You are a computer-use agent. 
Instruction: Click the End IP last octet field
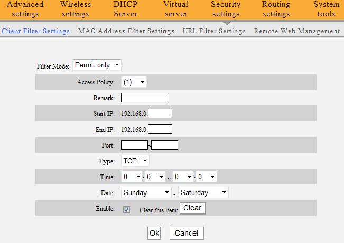tap(161, 129)
